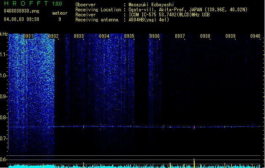Click the tallest yellow spike in power graph

[194, 163]
